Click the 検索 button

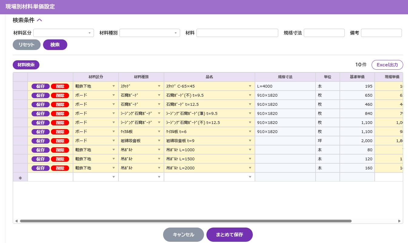[55, 45]
